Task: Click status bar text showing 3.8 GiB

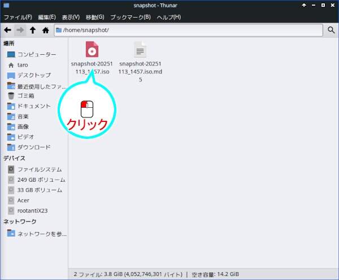Action: [157, 274]
